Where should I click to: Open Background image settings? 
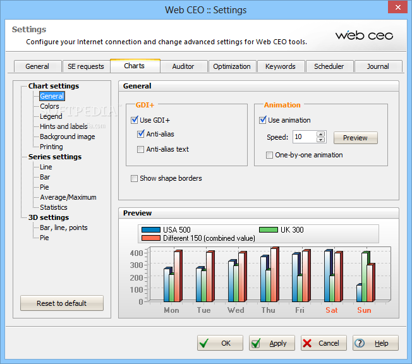coord(67,136)
